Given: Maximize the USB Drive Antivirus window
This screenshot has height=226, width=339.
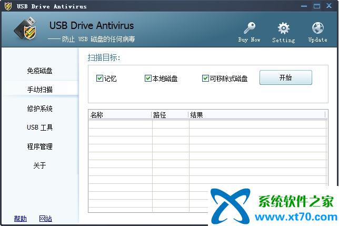Looking at the screenshot, I should pyautogui.click(x=317, y=6).
